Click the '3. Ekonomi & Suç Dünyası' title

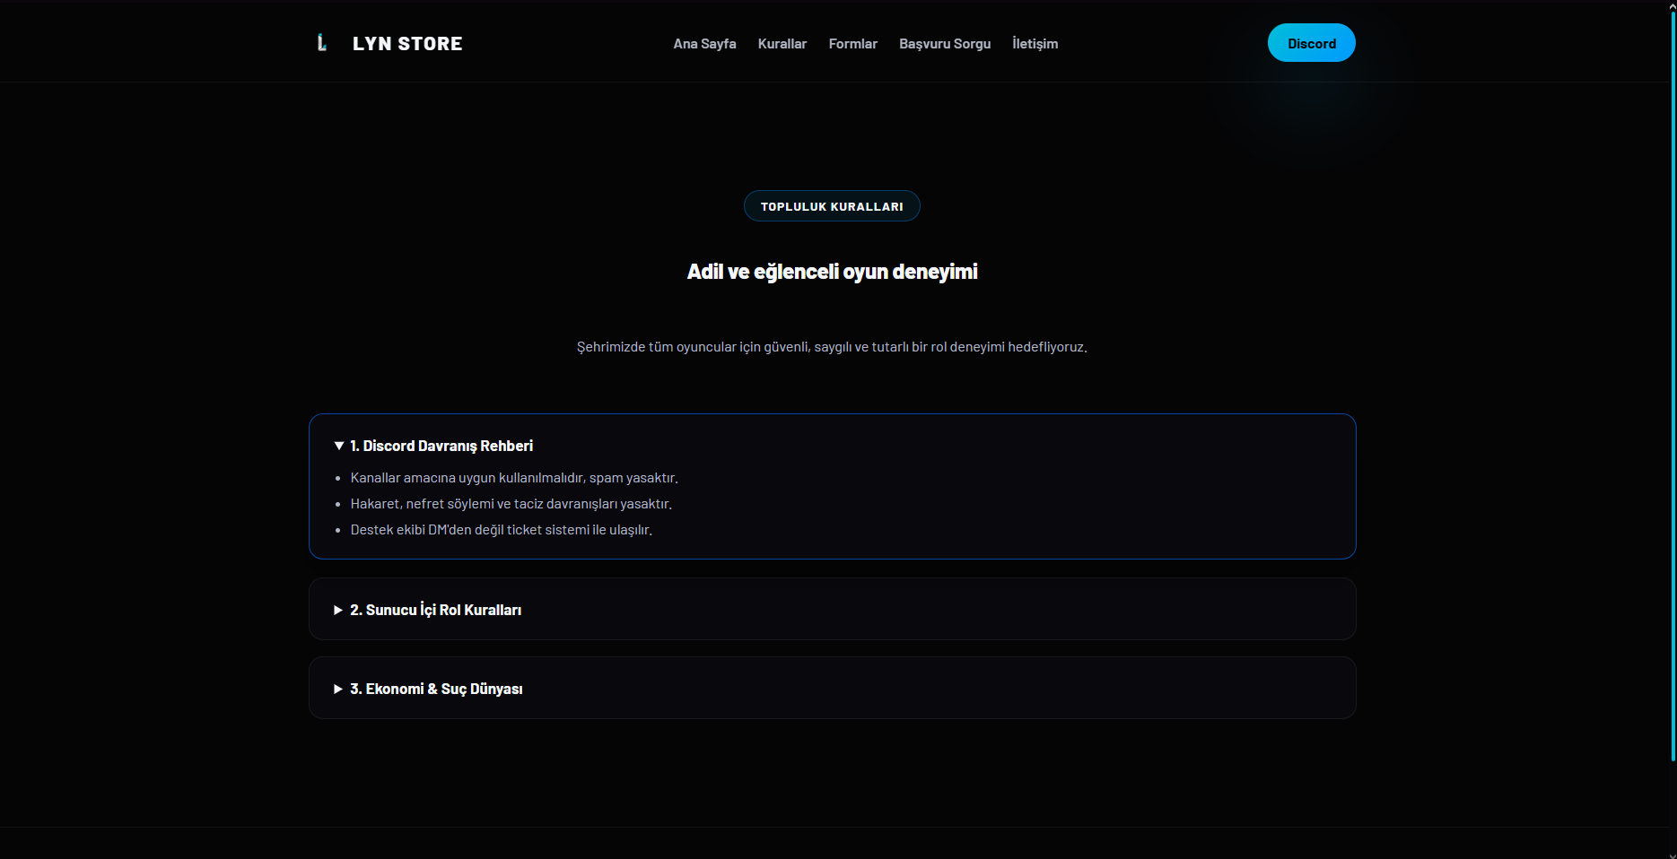point(436,689)
